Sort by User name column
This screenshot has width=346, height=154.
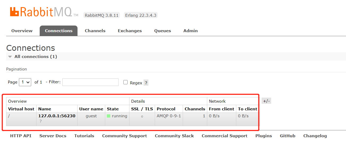pyautogui.click(x=91, y=109)
